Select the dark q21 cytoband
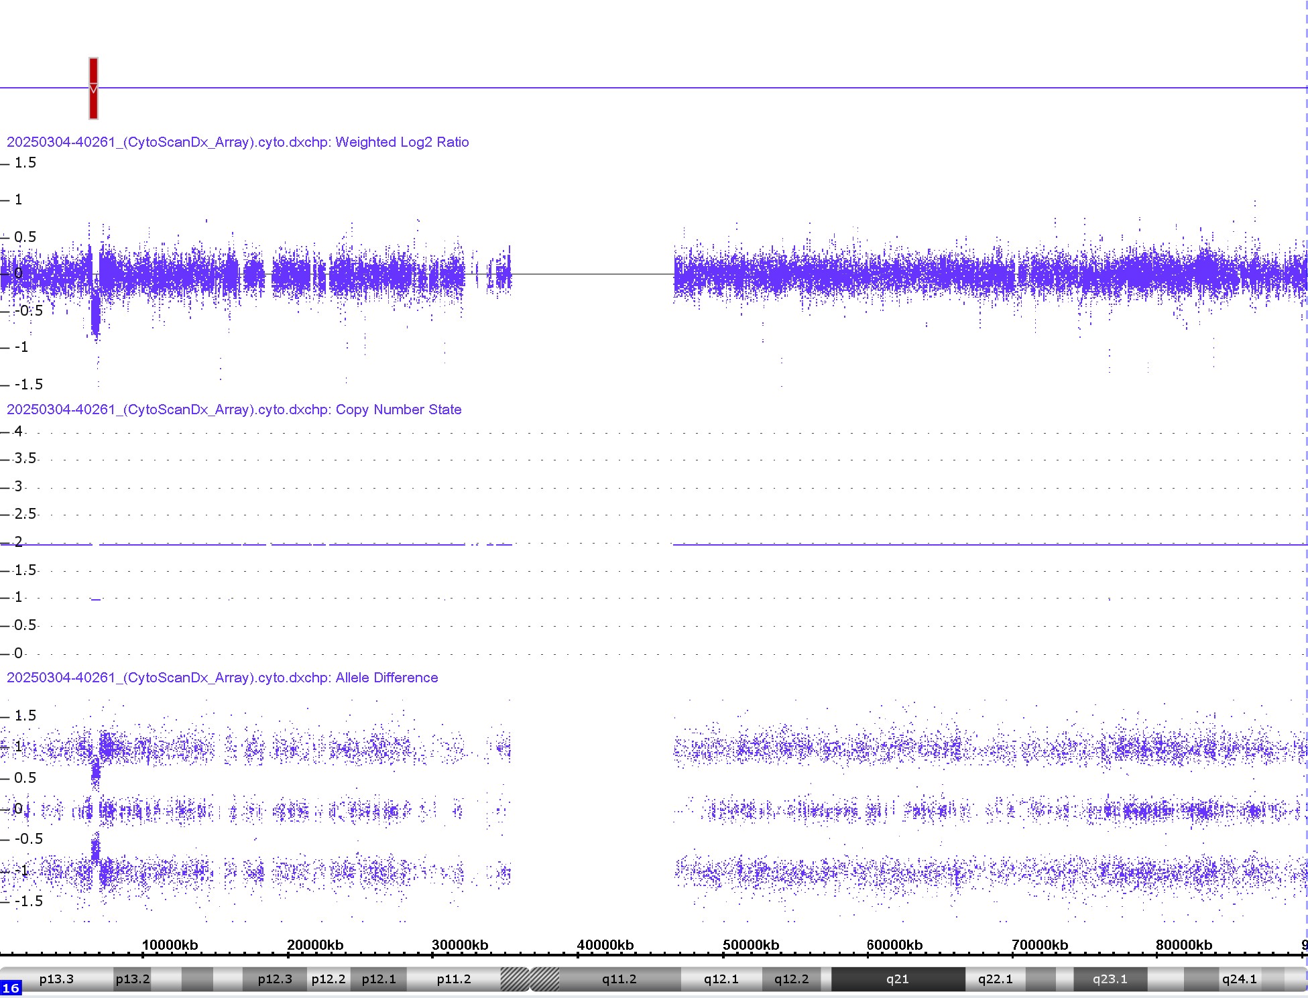 [897, 979]
